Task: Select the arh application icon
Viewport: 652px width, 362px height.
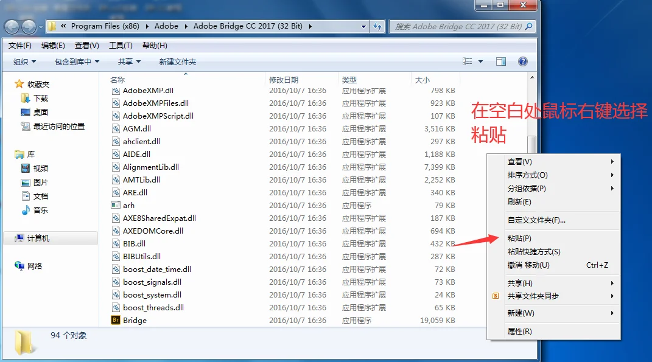Action: click(116, 205)
